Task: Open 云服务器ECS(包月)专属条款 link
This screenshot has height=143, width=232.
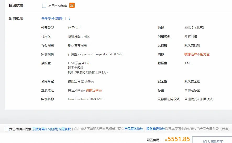Action: pyautogui.click(x=51, y=129)
